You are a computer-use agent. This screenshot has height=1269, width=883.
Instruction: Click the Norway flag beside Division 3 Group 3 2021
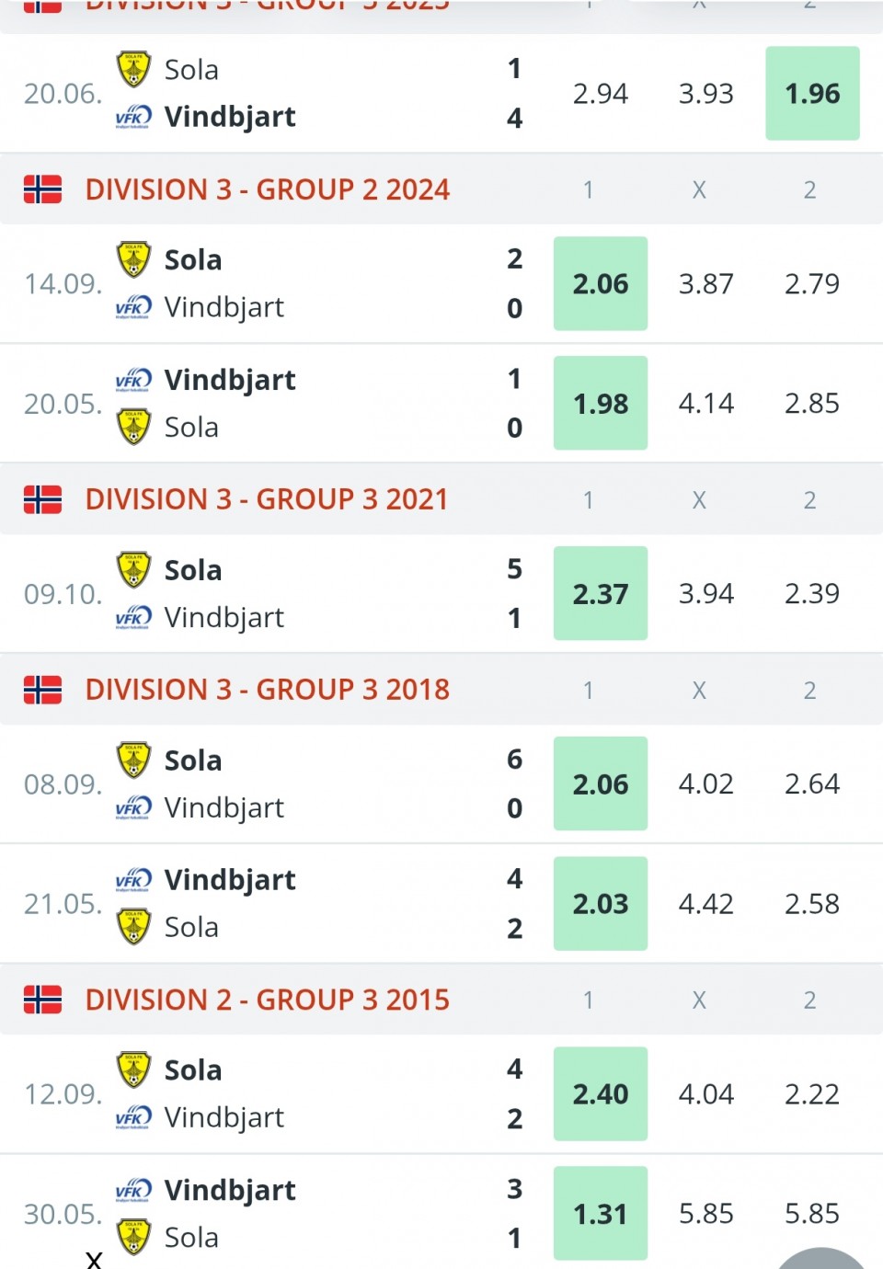pos(42,499)
